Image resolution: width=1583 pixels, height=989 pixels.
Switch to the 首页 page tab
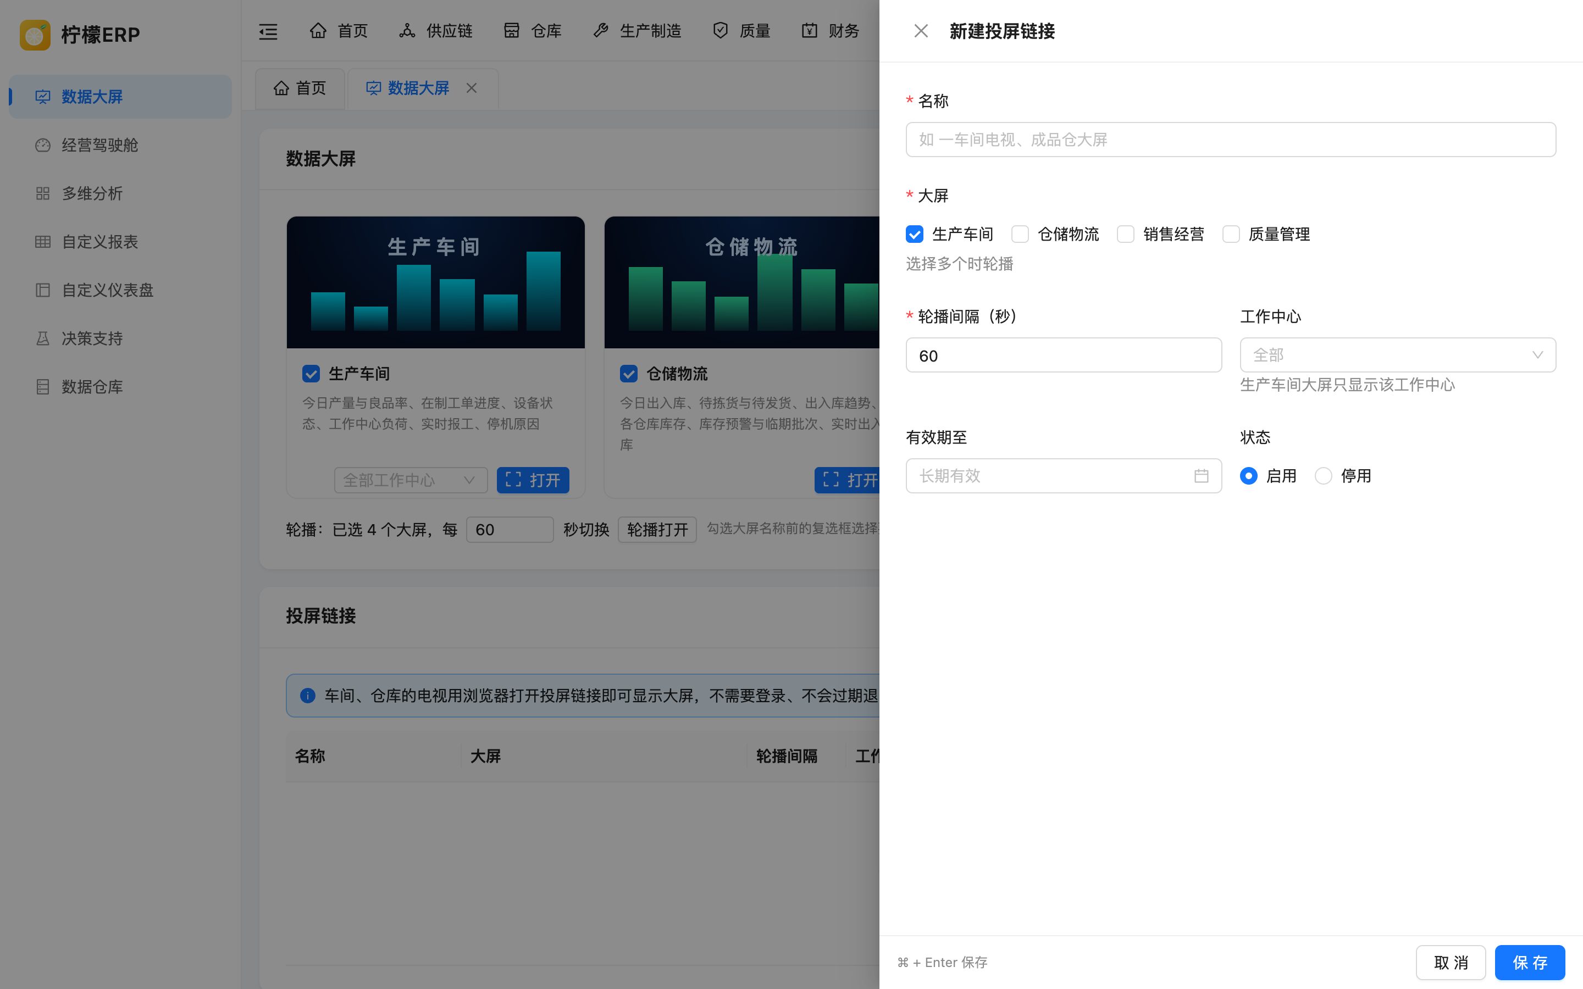[x=300, y=88]
